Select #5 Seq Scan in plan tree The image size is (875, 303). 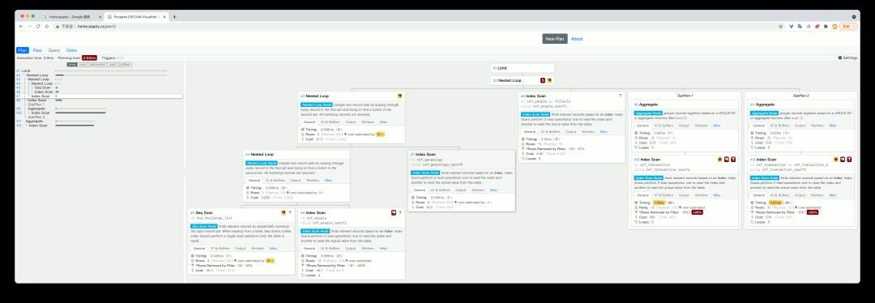click(42, 87)
